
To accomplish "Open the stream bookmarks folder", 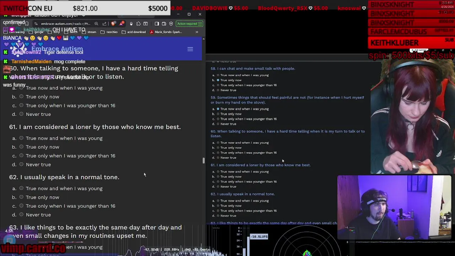I will 89,32.
